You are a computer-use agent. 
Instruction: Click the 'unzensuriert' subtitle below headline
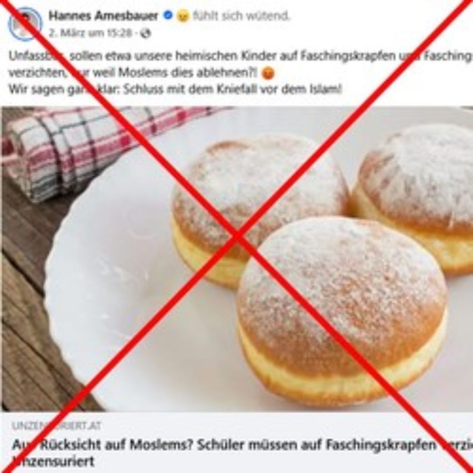click(53, 461)
